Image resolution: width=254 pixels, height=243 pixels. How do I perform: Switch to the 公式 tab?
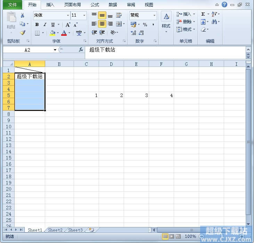[95, 5]
